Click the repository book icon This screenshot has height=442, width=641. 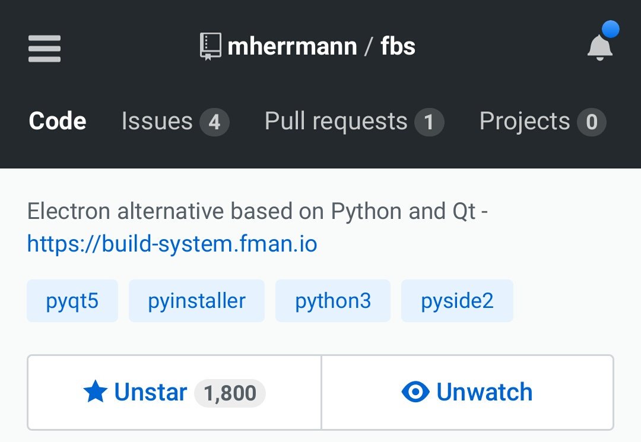tap(211, 46)
